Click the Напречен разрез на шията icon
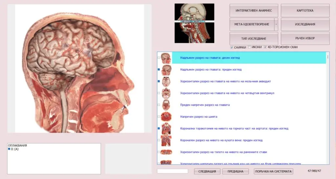The width and height of the screenshot is (336, 179). pyautogui.click(x=166, y=117)
